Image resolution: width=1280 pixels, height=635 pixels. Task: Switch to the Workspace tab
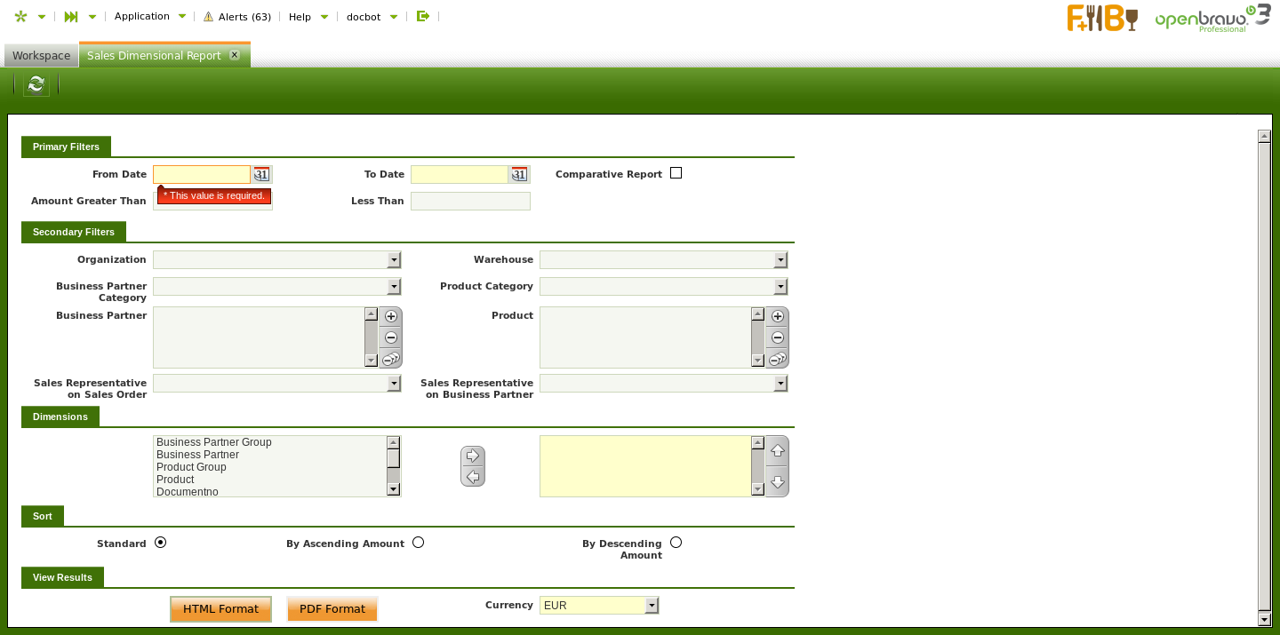(41, 55)
